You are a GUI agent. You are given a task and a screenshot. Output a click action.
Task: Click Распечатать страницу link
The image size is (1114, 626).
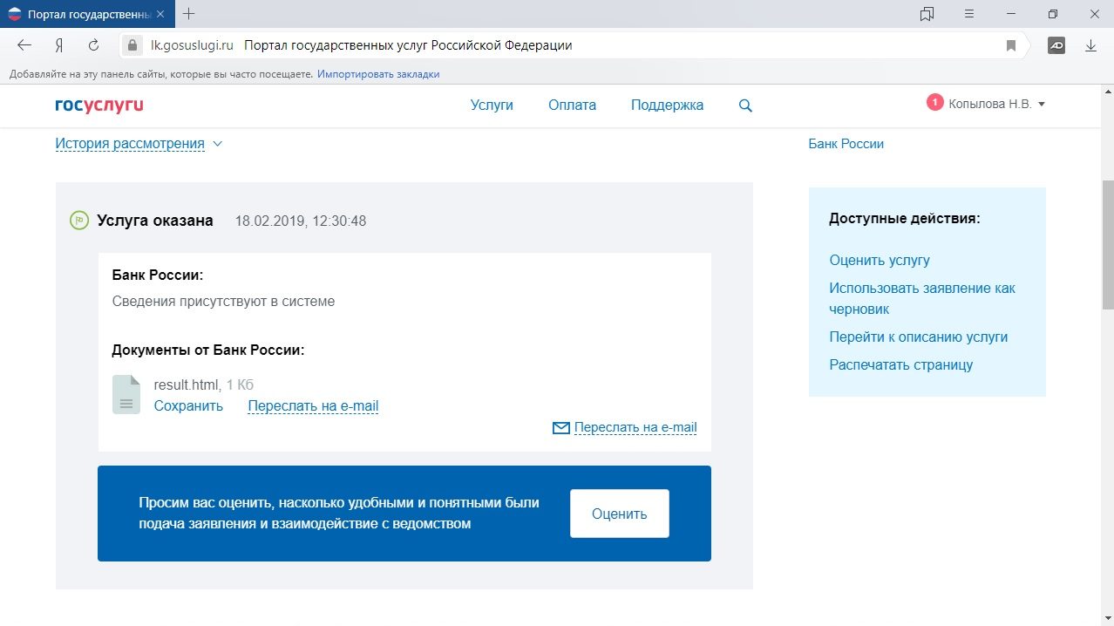tap(900, 364)
